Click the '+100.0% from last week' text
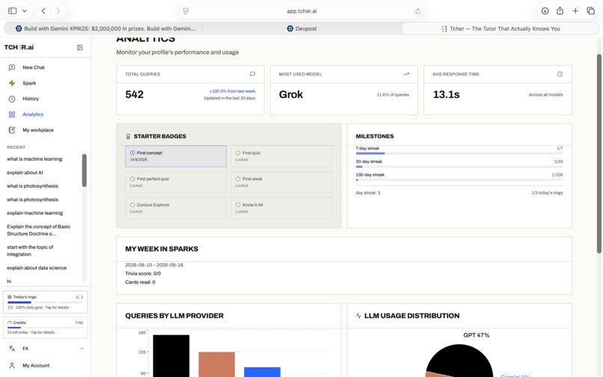This screenshot has width=603, height=377. pos(232,91)
